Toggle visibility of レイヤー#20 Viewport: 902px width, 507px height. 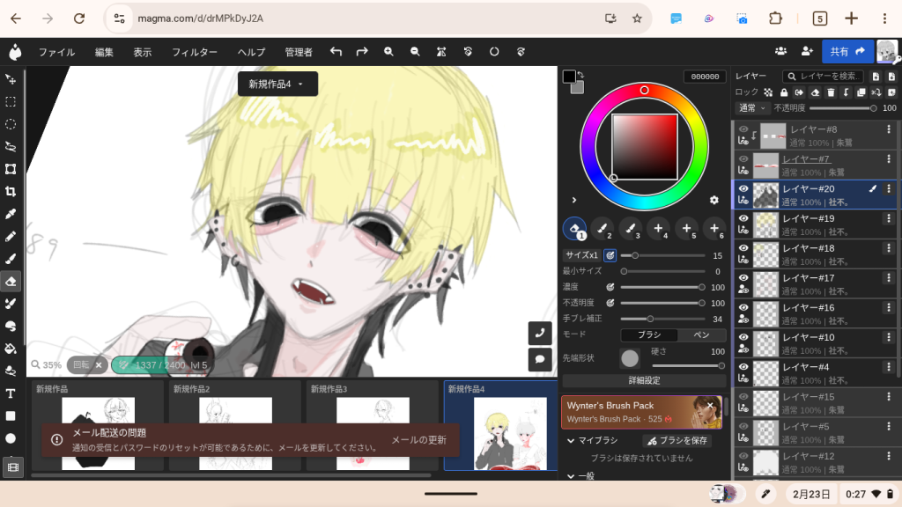[x=743, y=189]
